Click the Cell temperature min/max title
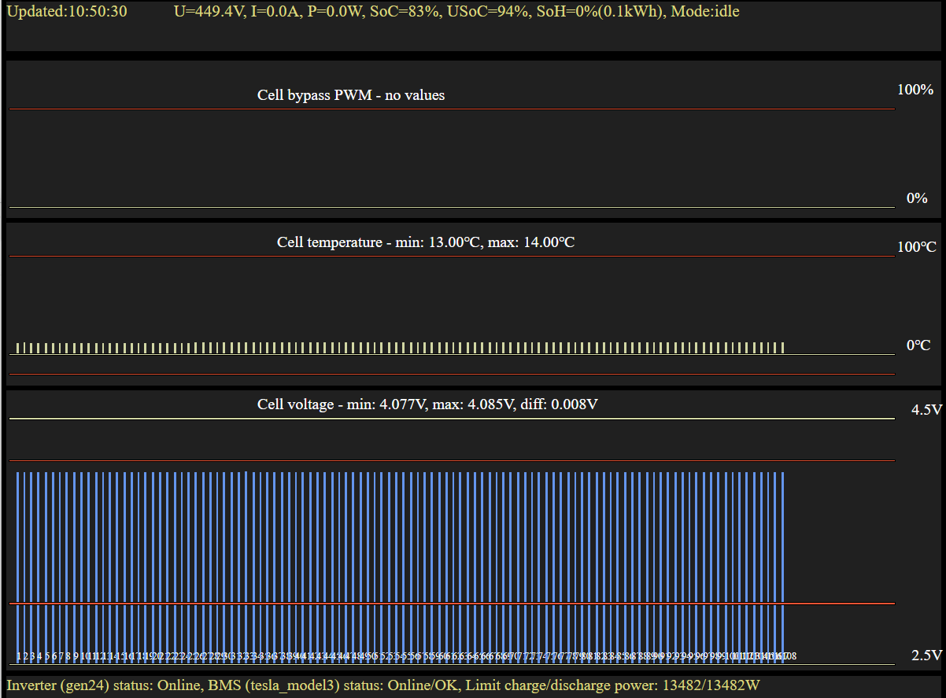 [426, 242]
